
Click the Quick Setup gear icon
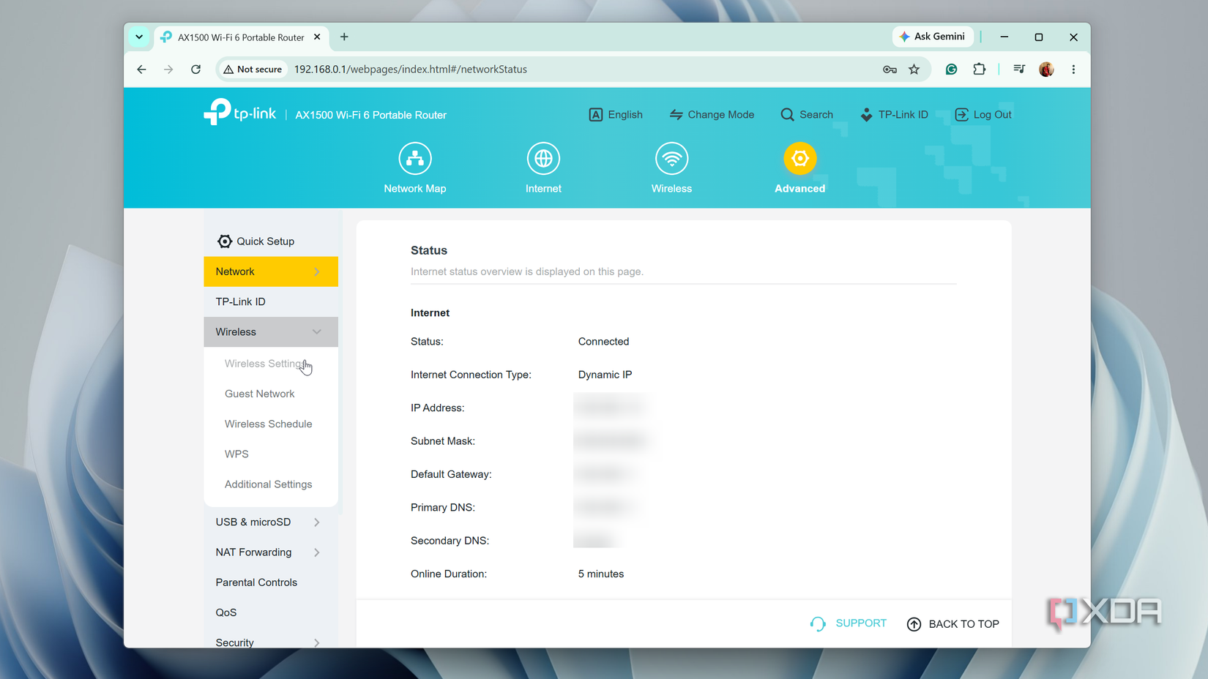pos(225,241)
